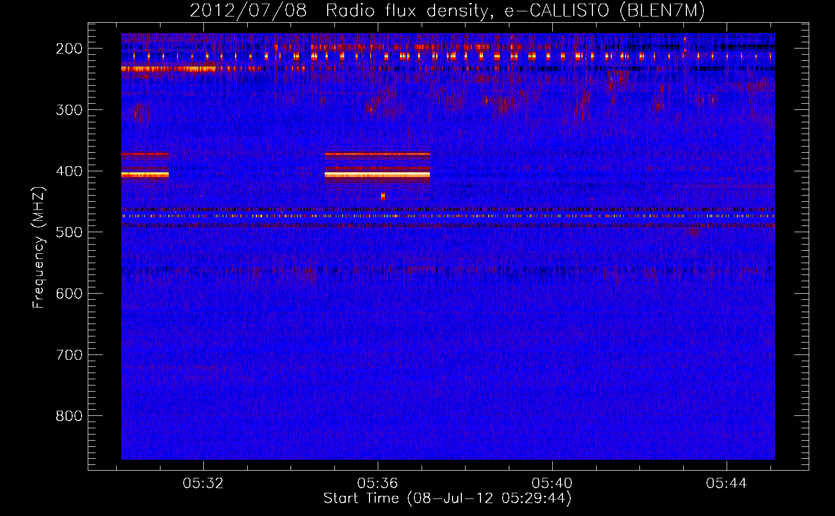The width and height of the screenshot is (835, 516).
Task: Select the 300 frequency tick label
Action: point(69,110)
